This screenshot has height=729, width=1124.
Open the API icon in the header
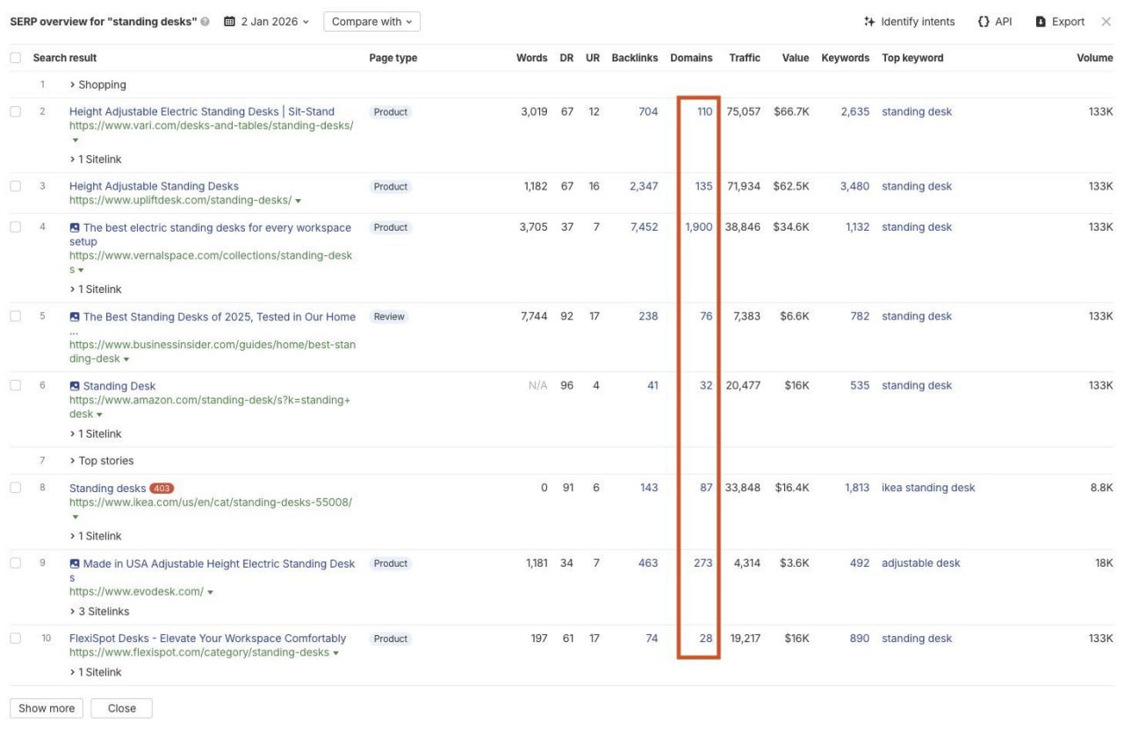tap(985, 21)
